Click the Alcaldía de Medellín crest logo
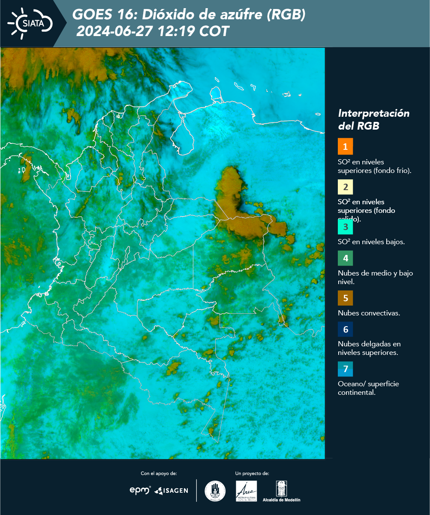This screenshot has width=430, height=515. pyautogui.click(x=282, y=491)
